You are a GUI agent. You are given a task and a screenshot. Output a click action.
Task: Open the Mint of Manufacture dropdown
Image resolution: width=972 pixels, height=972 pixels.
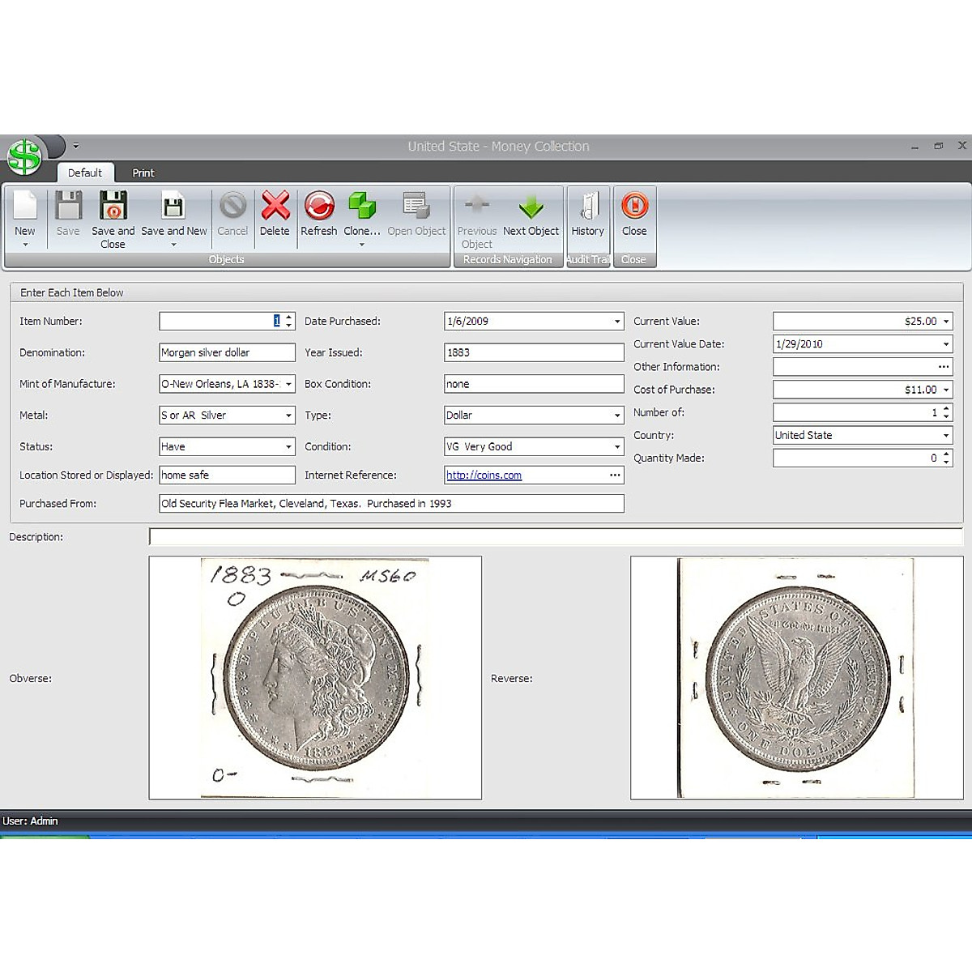coord(288,383)
